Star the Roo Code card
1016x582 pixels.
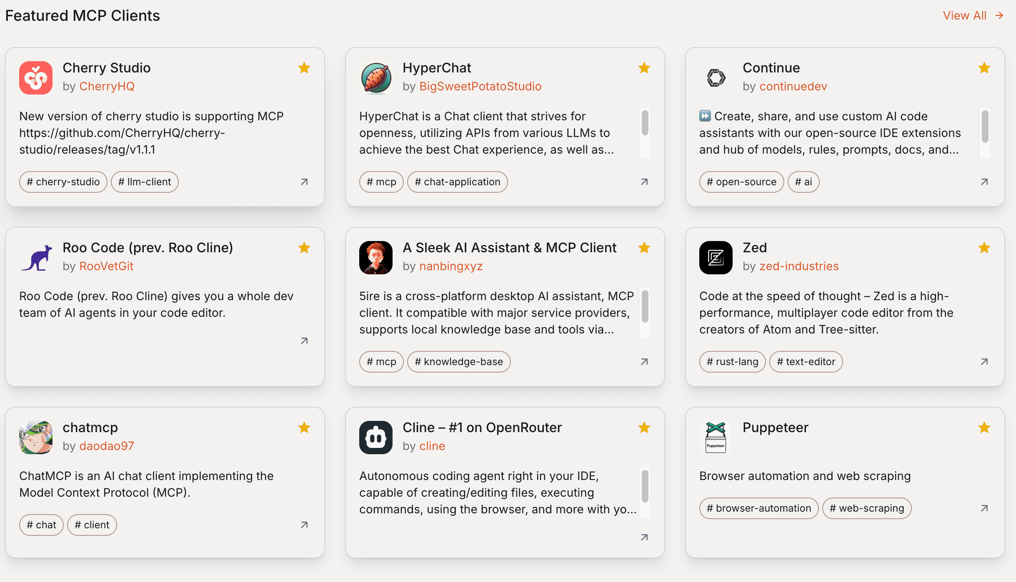tap(304, 248)
